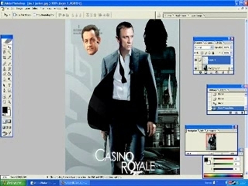Viewport: 248px width, 186px height.
Task: Toggle Lock all padlock icon in Layers panel
Action: pyautogui.click(x=213, y=53)
